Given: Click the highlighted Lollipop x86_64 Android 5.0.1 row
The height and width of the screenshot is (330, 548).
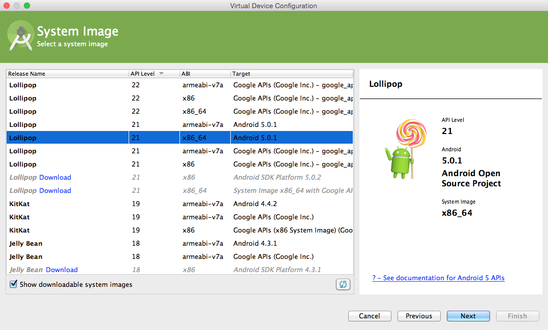Looking at the screenshot, I should tap(179, 138).
